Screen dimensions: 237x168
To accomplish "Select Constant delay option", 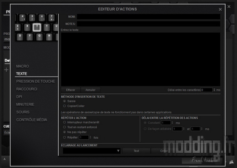I will point(145,123).
